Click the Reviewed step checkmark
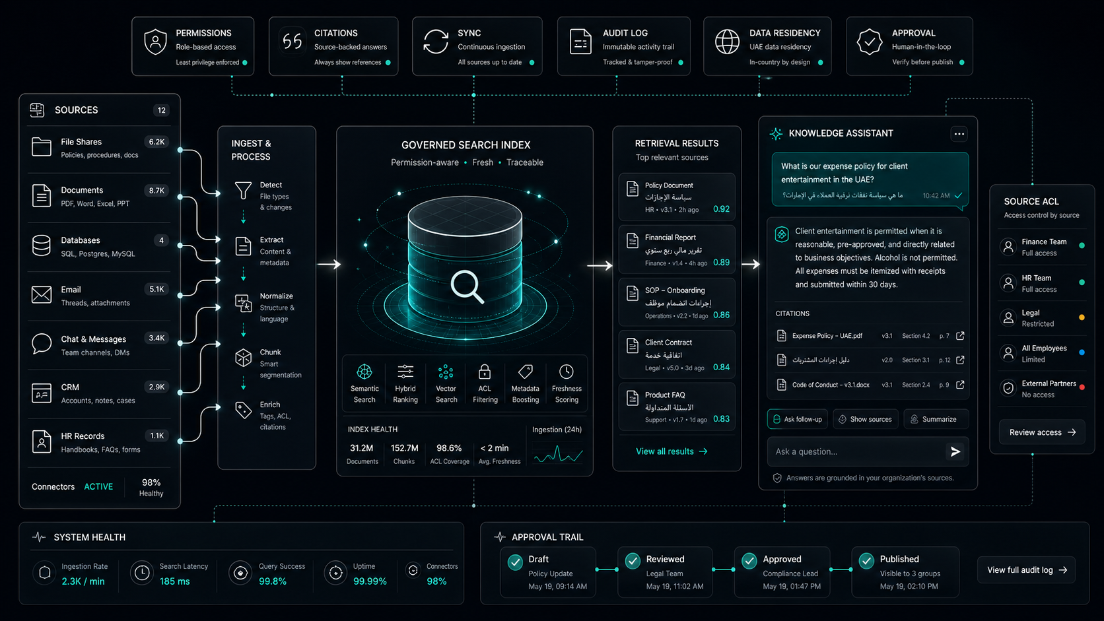This screenshot has height=621, width=1104. (x=633, y=561)
